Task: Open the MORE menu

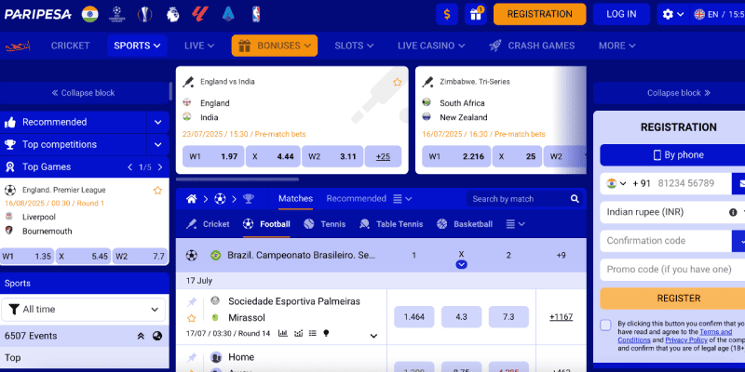Action: pyautogui.click(x=616, y=46)
